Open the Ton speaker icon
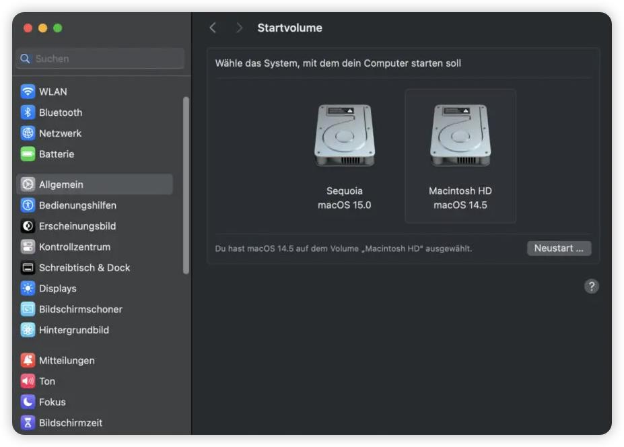624x447 pixels. click(28, 381)
